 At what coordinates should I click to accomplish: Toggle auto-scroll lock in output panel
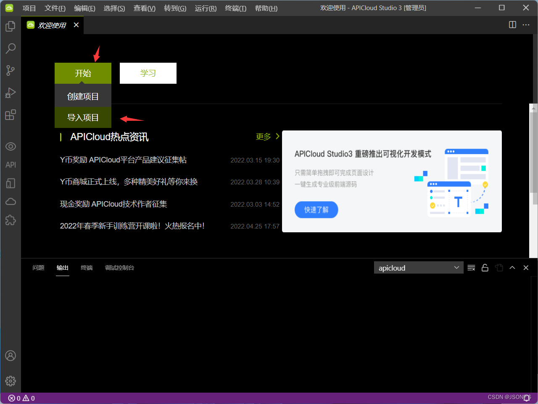click(485, 267)
